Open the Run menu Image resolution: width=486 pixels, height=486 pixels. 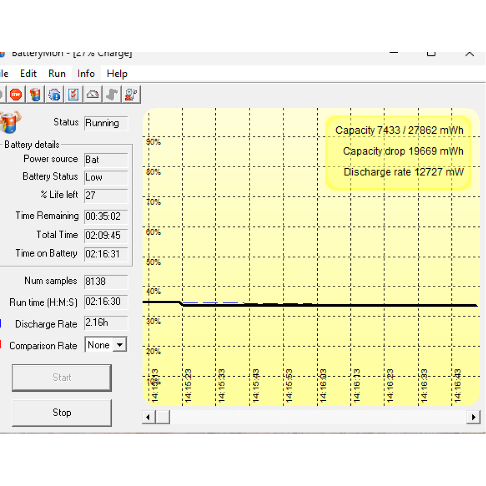coord(57,74)
